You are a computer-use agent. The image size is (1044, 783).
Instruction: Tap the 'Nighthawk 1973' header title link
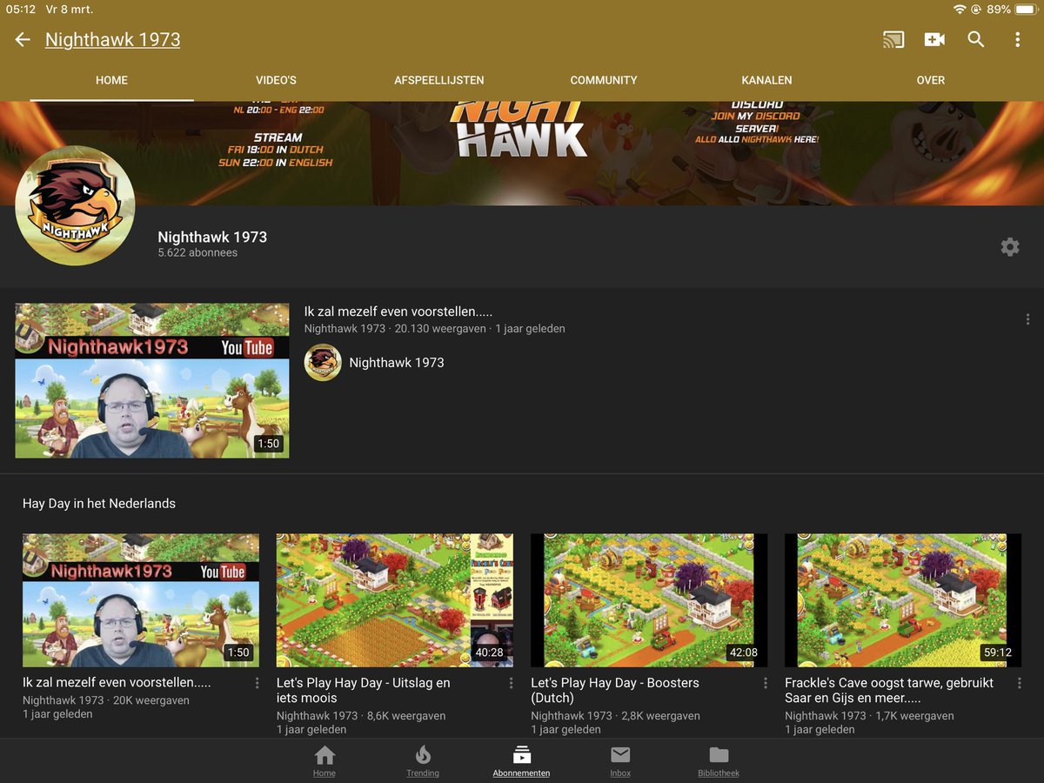[x=113, y=40]
